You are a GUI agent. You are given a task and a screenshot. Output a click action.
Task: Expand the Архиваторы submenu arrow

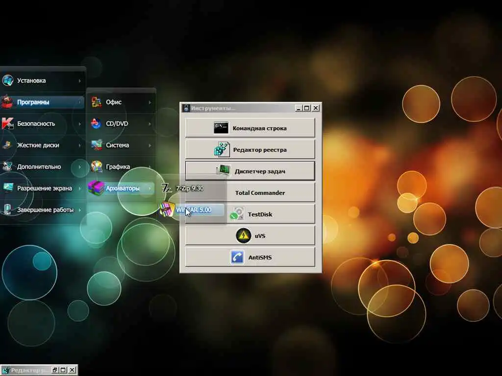[x=150, y=188]
